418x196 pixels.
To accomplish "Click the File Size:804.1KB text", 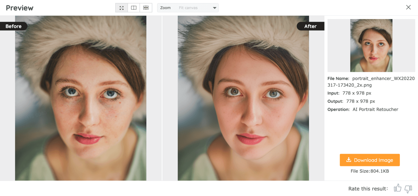I will click(370, 171).
